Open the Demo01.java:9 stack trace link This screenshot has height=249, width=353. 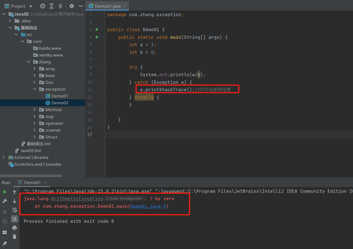[148, 206]
